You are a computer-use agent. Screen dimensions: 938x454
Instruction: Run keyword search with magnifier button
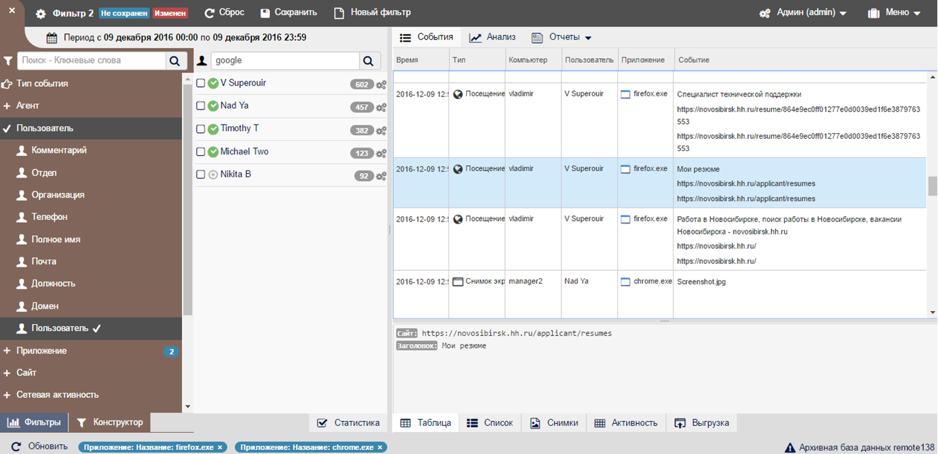tap(176, 61)
